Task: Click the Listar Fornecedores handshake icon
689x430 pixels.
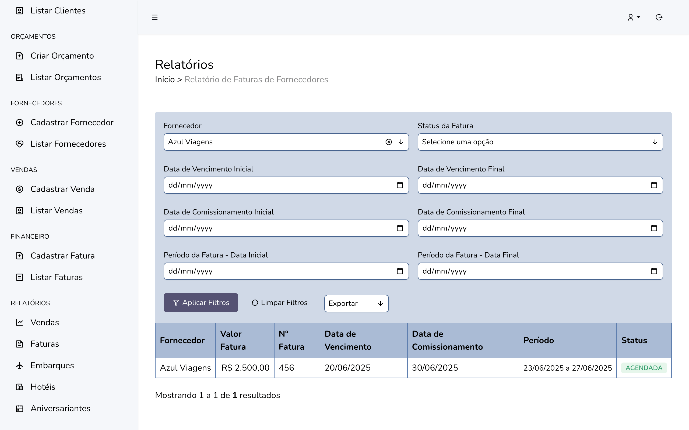Action: [x=19, y=144]
